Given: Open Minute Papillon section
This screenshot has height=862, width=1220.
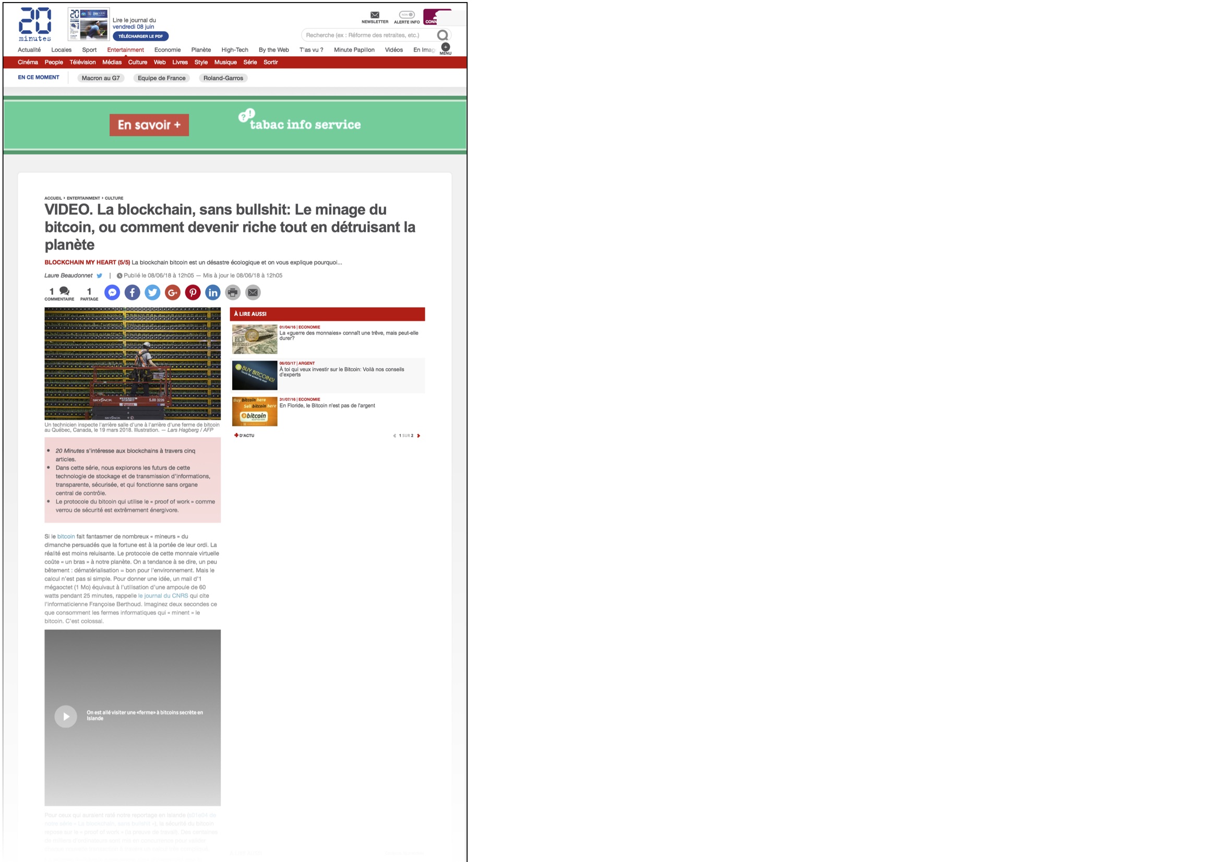Looking at the screenshot, I should pos(354,50).
